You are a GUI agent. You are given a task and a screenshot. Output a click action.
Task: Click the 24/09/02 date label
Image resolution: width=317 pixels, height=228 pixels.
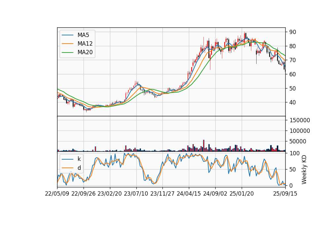pyautogui.click(x=215, y=194)
